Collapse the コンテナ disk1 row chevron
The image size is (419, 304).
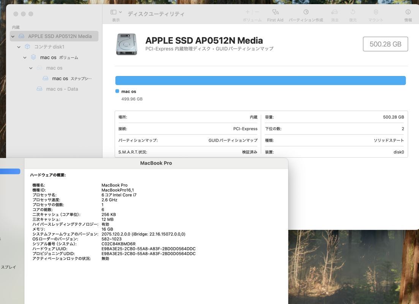pos(19,47)
